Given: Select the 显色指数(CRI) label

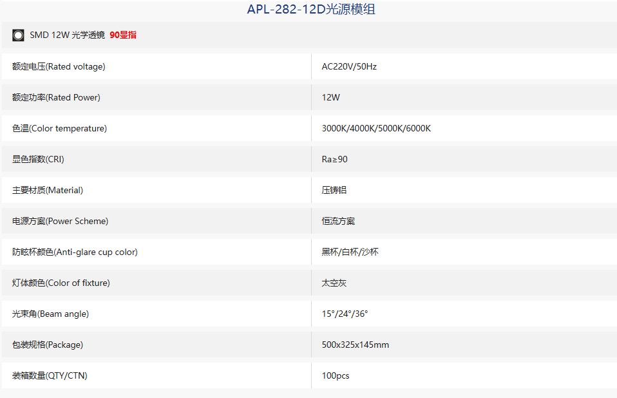Looking at the screenshot, I should [38, 159].
